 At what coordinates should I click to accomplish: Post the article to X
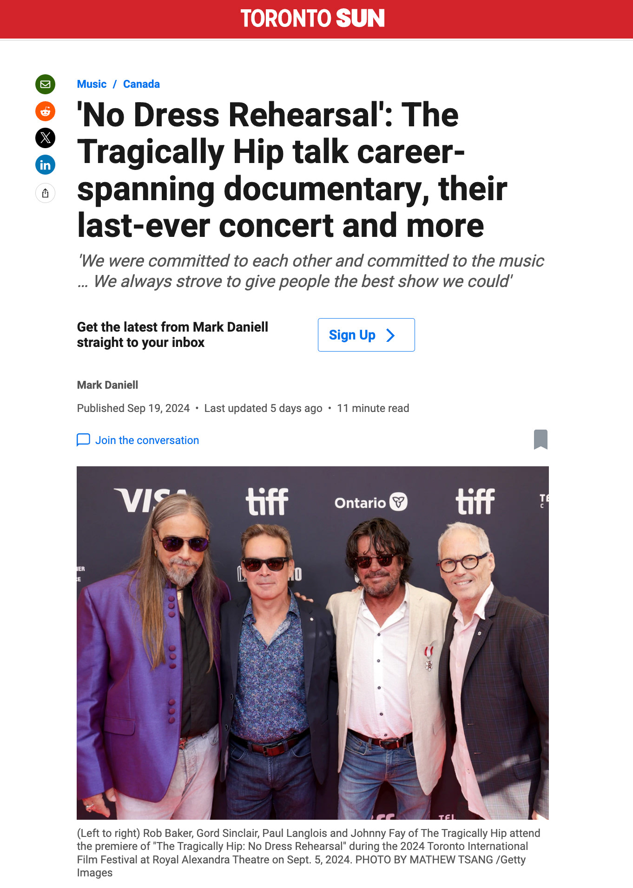(x=45, y=138)
